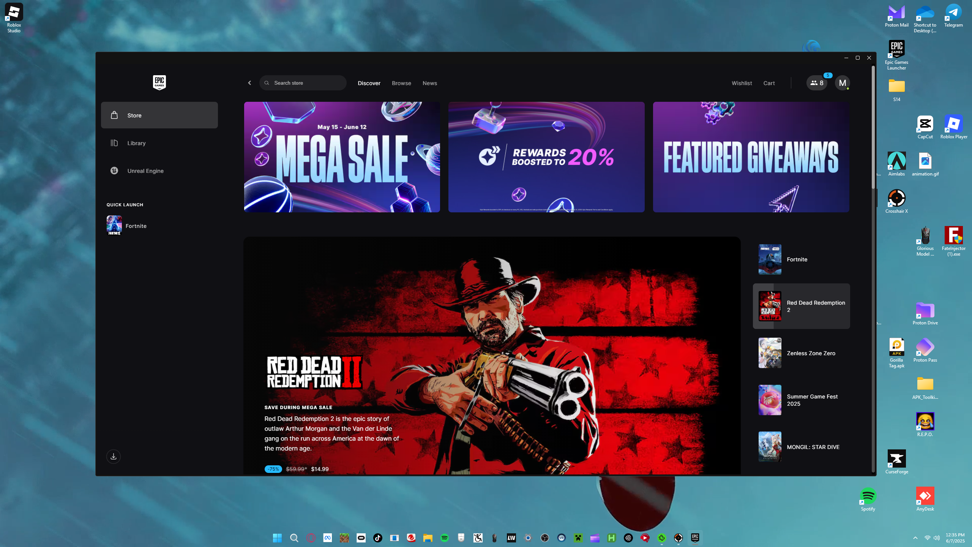Open the Wishlist link

click(742, 83)
